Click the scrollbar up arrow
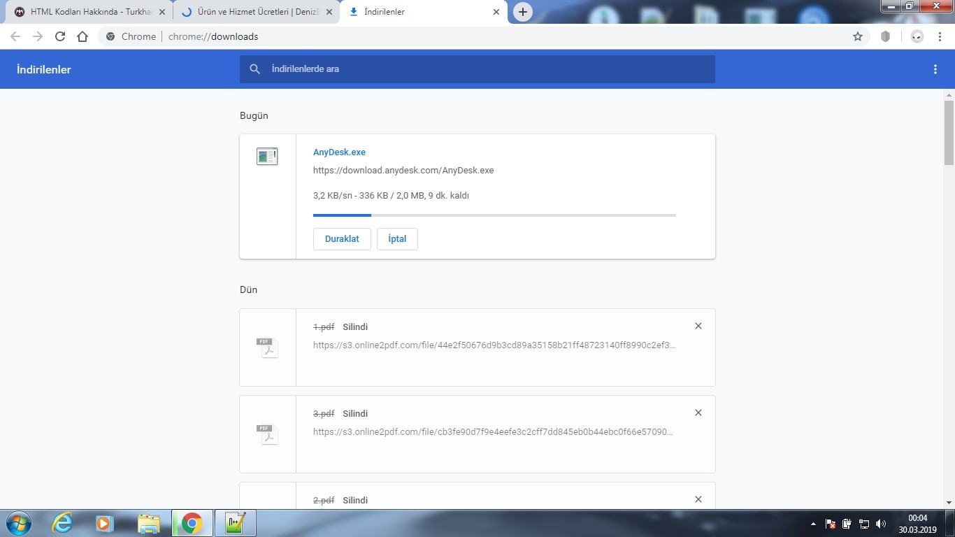Image resolution: width=955 pixels, height=537 pixels. [949, 94]
